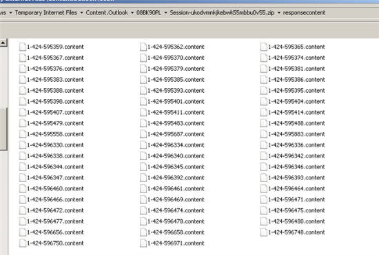Click the responsecontent breadcrumb
Image resolution: width=379 pixels, height=255 pixels.
(304, 12)
